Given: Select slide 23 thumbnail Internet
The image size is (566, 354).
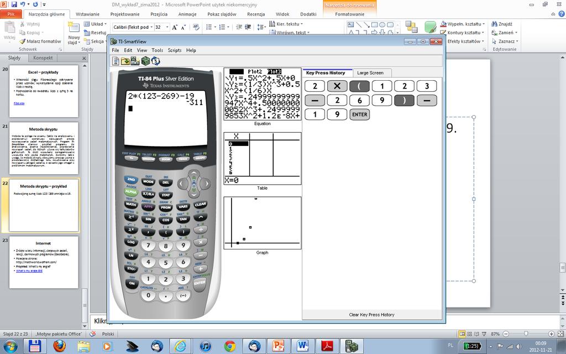Looking at the screenshot, I should click(x=44, y=262).
